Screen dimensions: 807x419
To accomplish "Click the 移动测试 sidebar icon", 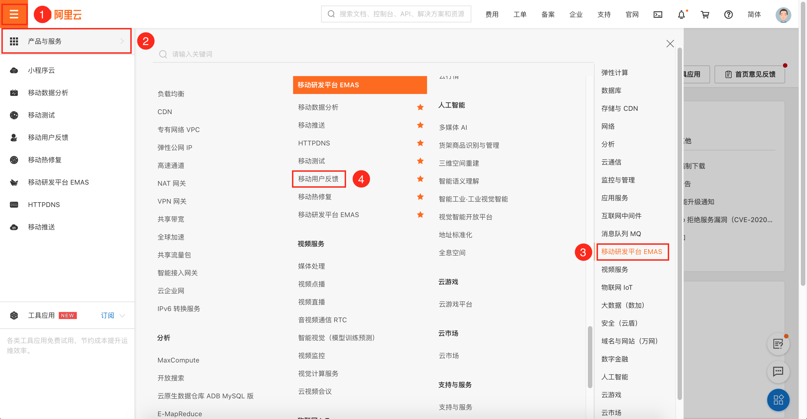I will tap(14, 115).
